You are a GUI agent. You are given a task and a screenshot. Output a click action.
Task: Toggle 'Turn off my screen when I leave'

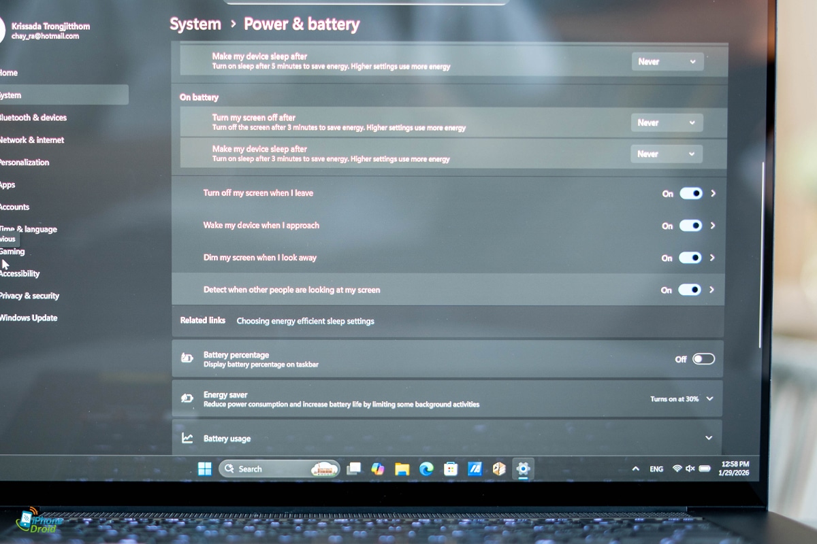tap(690, 194)
